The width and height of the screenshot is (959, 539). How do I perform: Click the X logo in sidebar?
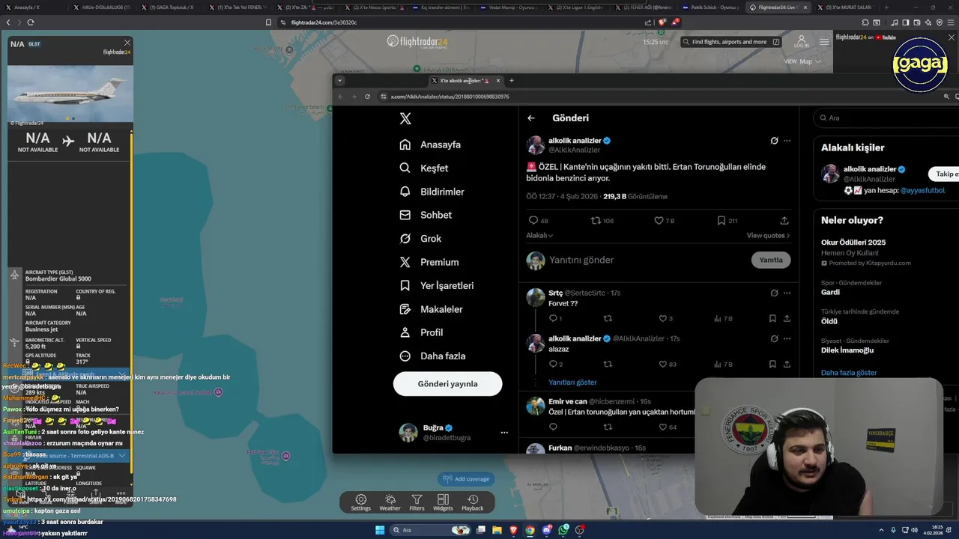tap(405, 118)
